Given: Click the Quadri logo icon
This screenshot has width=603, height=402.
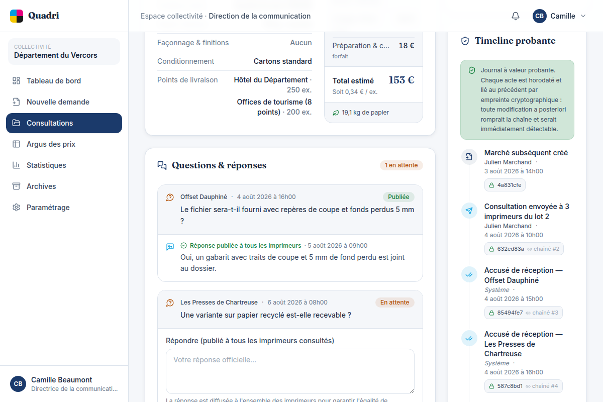Looking at the screenshot, I should [17, 16].
